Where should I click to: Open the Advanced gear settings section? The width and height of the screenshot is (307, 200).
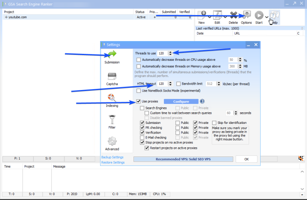[x=112, y=143]
